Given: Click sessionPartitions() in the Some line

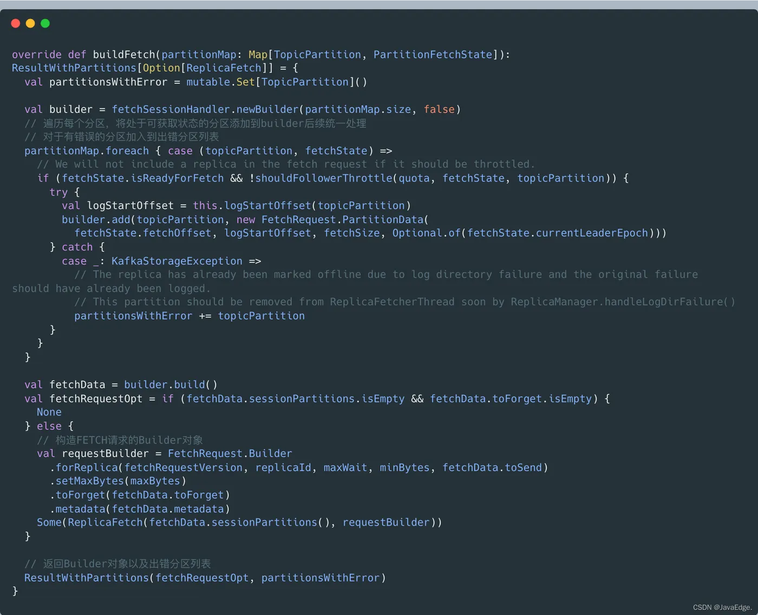Looking at the screenshot, I should click(270, 523).
